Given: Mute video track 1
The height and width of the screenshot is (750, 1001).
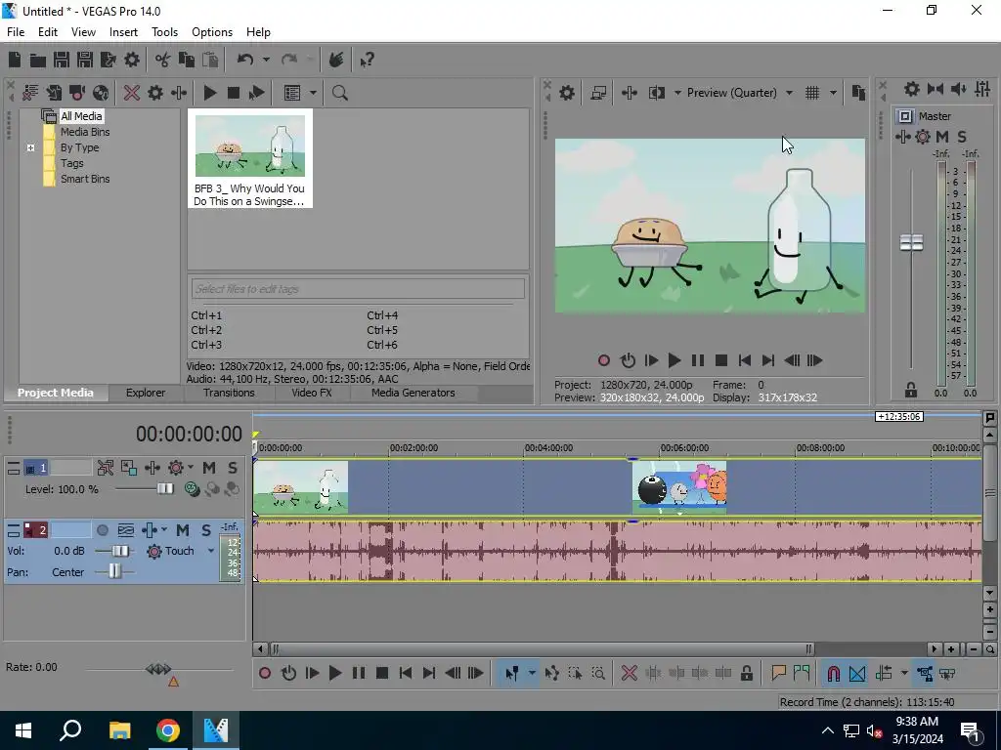Looking at the screenshot, I should coord(209,468).
